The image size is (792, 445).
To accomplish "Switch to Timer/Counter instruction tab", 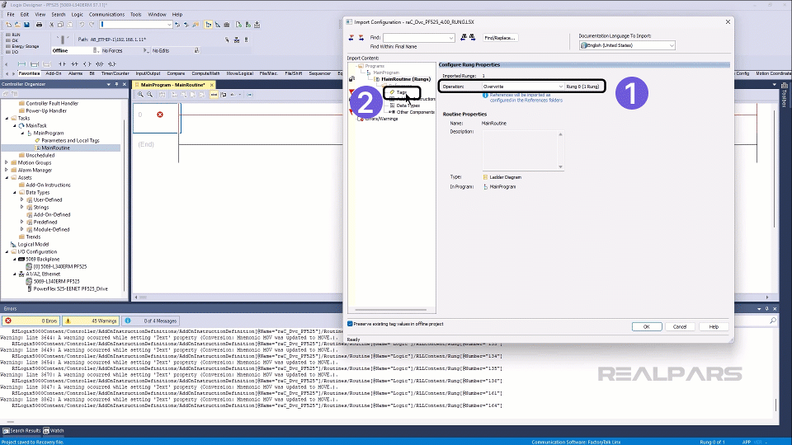I will (115, 73).
